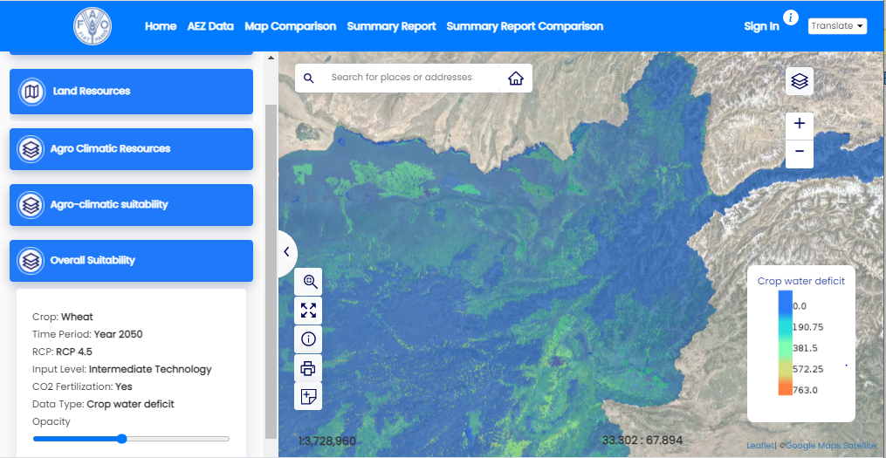Image resolution: width=886 pixels, height=458 pixels.
Task: Click the Data Type: Crop water deficit text
Action: click(103, 405)
